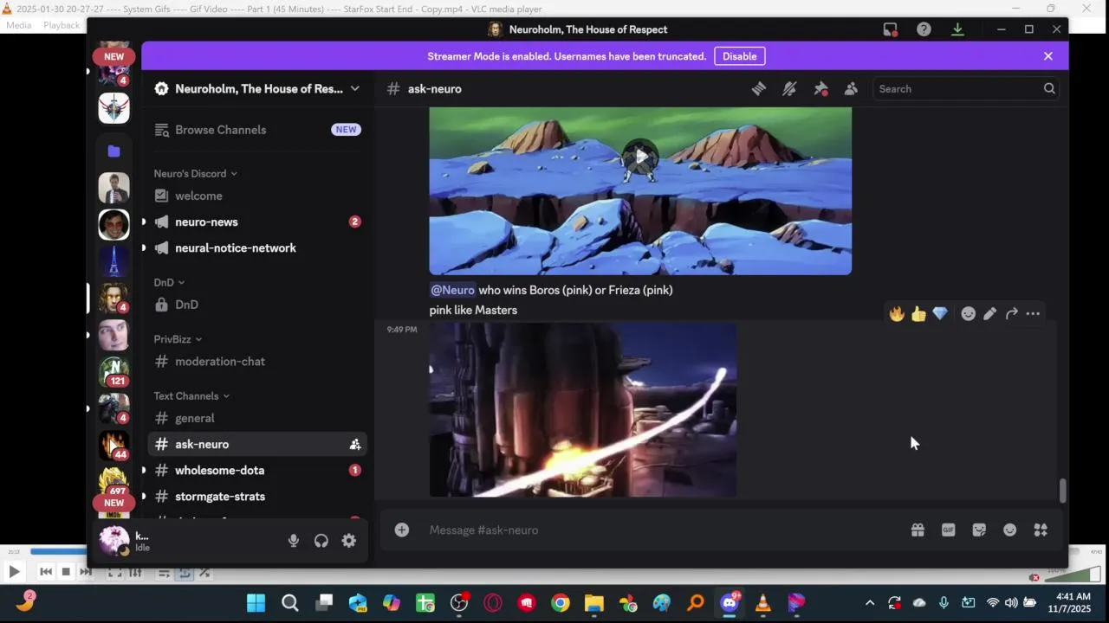Open User Settings gear icon
Image resolution: width=1109 pixels, height=623 pixels.
pos(348,541)
